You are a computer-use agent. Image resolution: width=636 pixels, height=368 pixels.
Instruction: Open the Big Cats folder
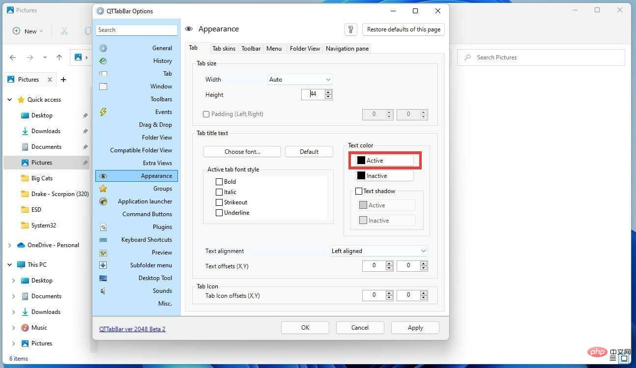click(42, 178)
